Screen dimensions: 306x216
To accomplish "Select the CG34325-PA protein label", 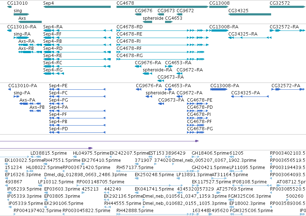I will [246, 93].
